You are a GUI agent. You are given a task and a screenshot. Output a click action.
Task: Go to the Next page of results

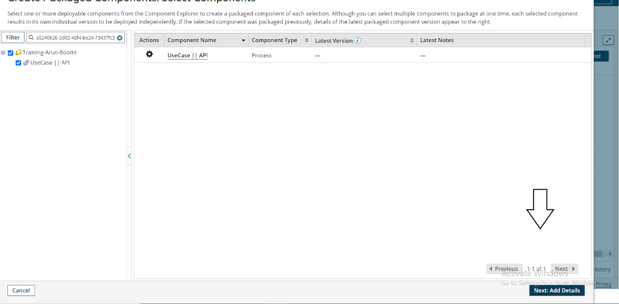564,269
